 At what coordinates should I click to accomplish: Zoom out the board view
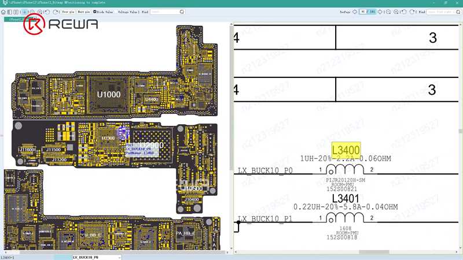point(32,12)
